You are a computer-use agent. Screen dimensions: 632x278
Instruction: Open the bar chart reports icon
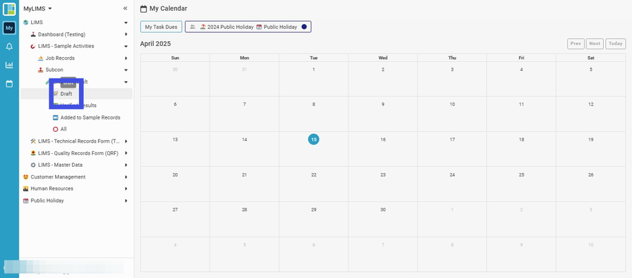coord(9,65)
